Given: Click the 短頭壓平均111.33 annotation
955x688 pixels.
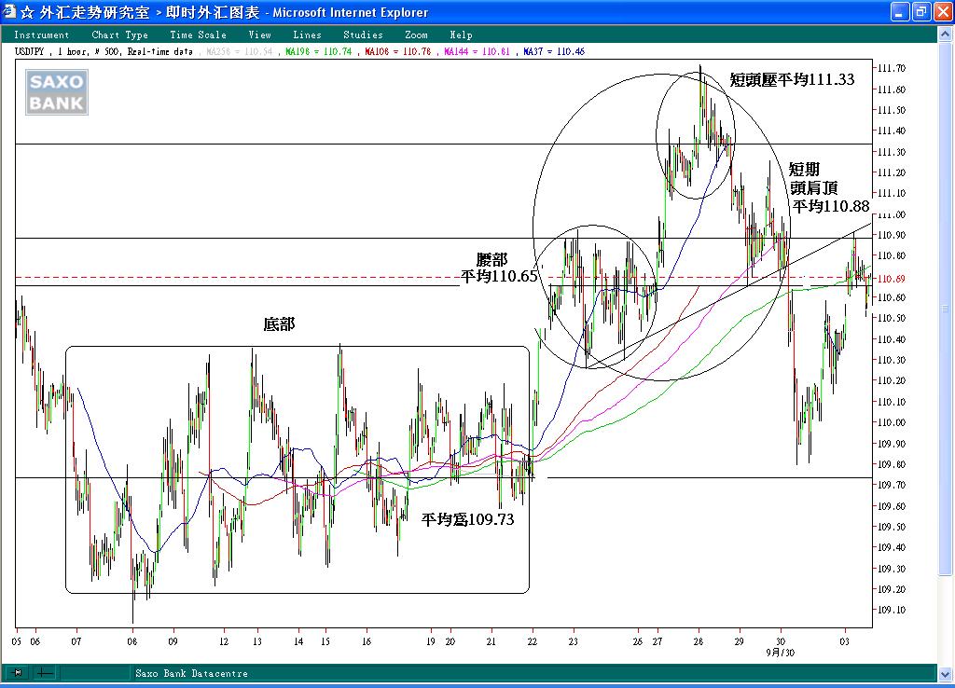Looking at the screenshot, I should pyautogui.click(x=792, y=80).
